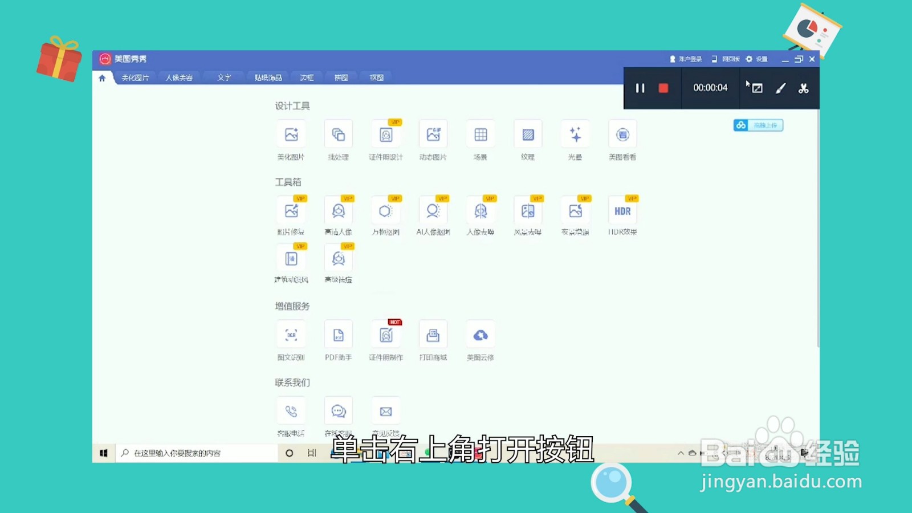Open the customer service phone contact icon
This screenshot has height=513, width=912.
291,412
